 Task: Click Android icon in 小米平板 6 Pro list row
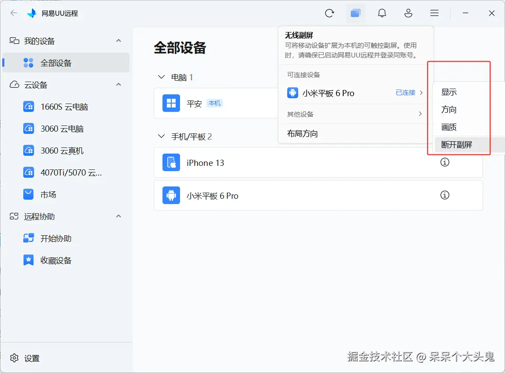171,195
